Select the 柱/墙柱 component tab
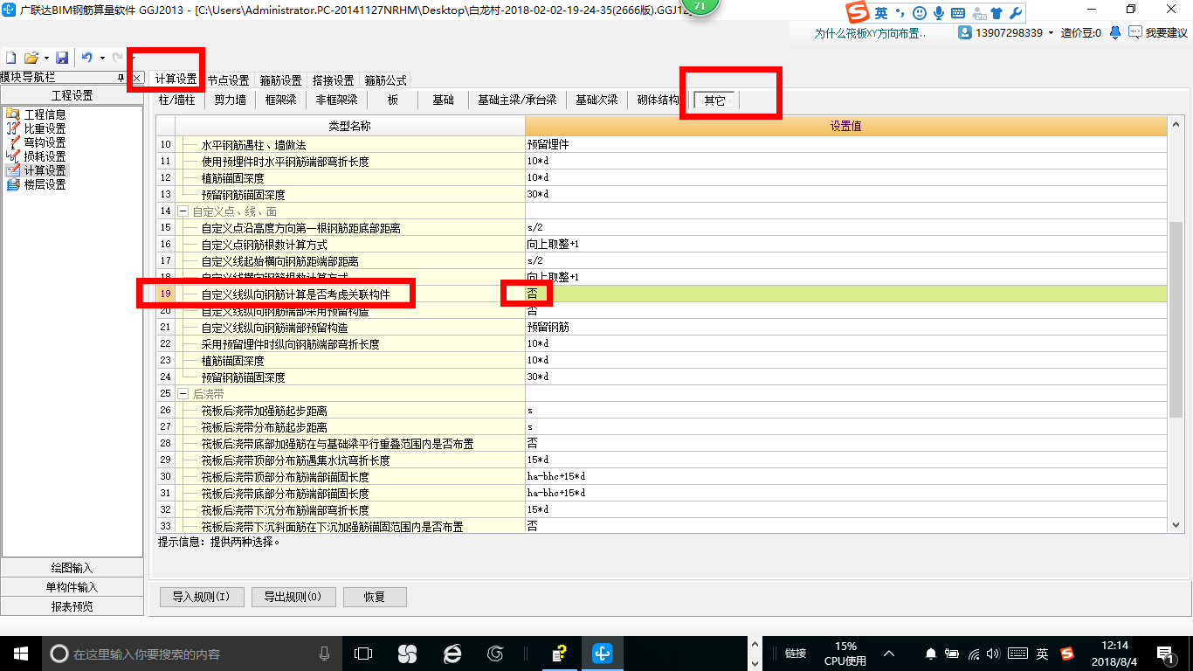Viewport: 1193px width, 671px height. tap(177, 100)
